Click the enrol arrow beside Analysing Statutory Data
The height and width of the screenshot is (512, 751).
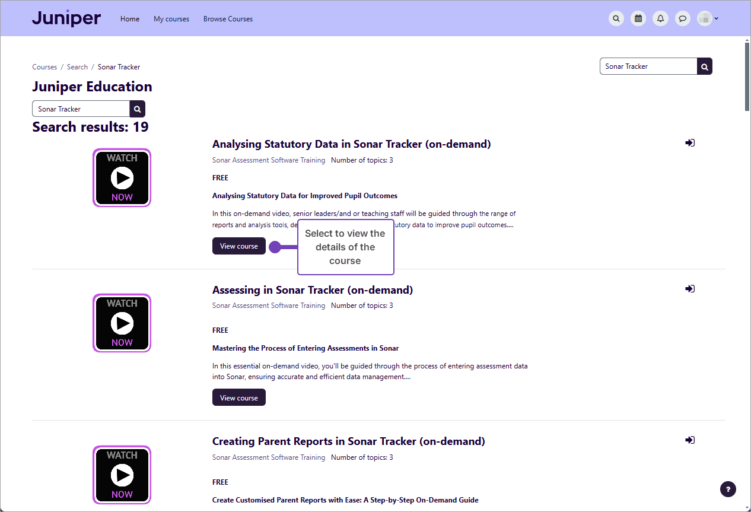pyautogui.click(x=689, y=142)
